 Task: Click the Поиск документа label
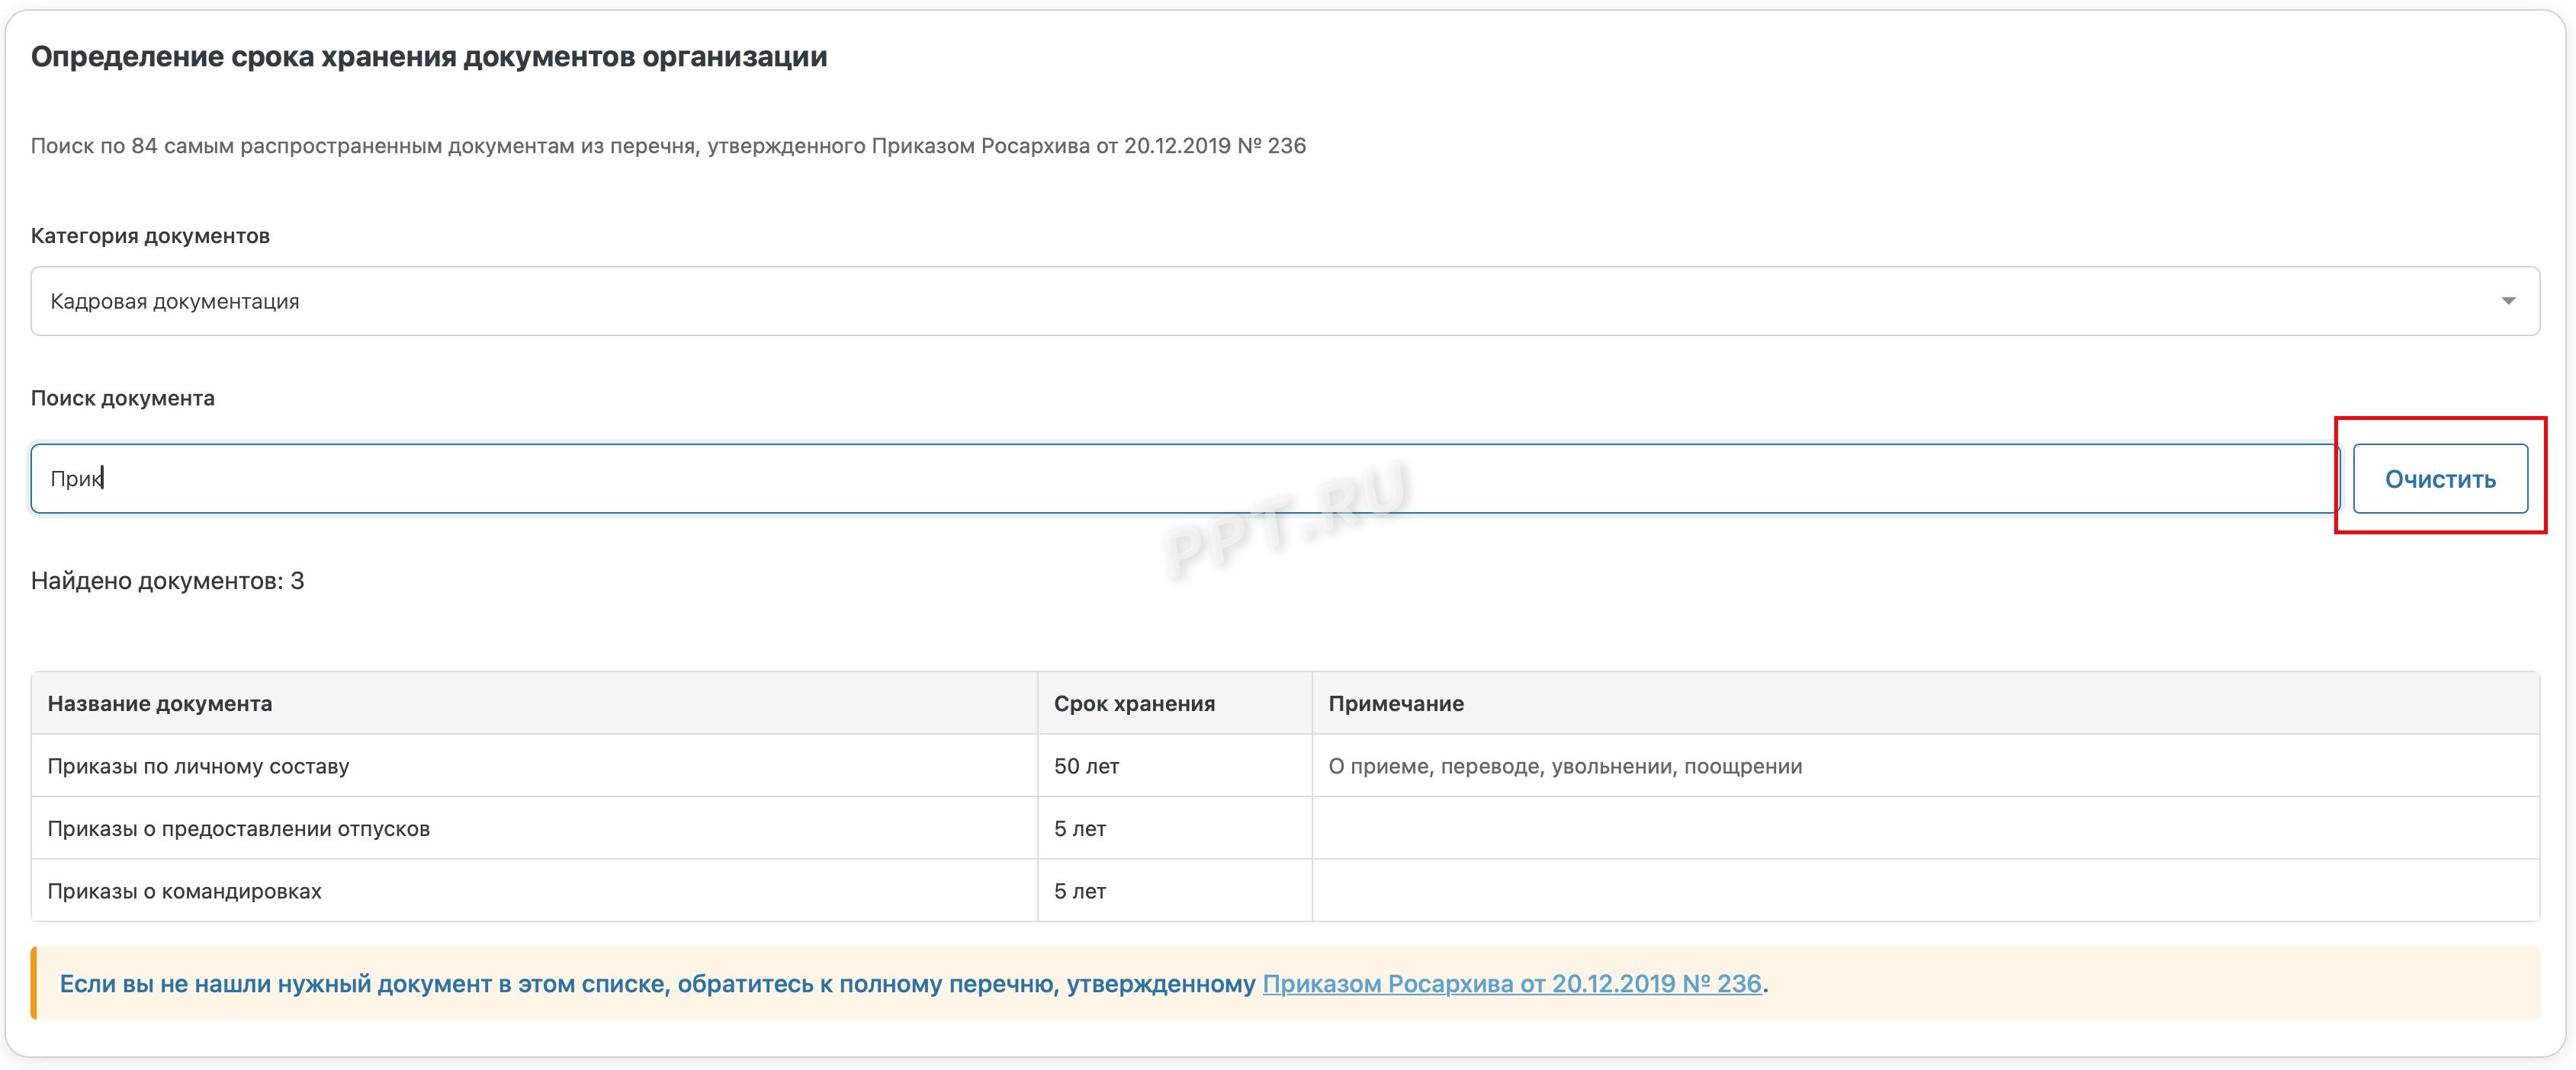pos(123,398)
